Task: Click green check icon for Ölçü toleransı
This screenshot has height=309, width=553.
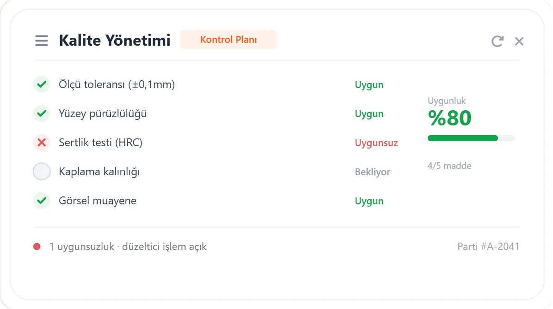Action: [x=42, y=84]
